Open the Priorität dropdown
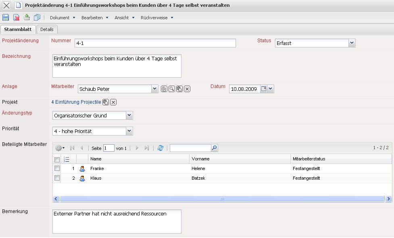Screen dimensions: 394x238 coord(129,131)
